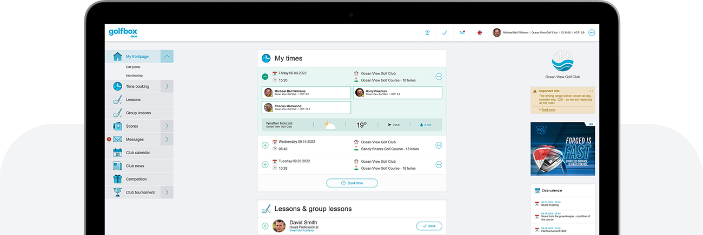Select Harry Freeman player card
This screenshot has width=703, height=235.
[397, 93]
